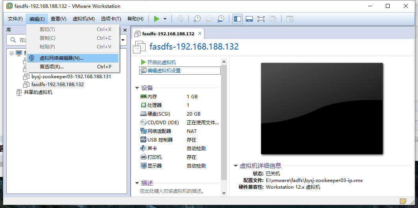The height and width of the screenshot is (208, 418).
Task: Click the VM icon beside bysj-zookeeper03
Action: click(x=26, y=77)
